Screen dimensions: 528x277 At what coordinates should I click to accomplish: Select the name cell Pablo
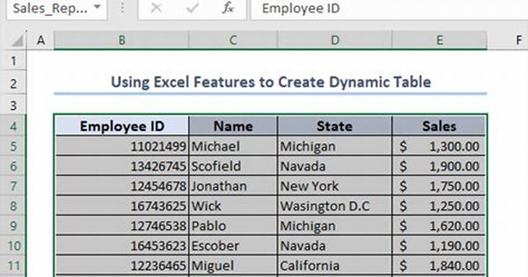click(x=233, y=226)
